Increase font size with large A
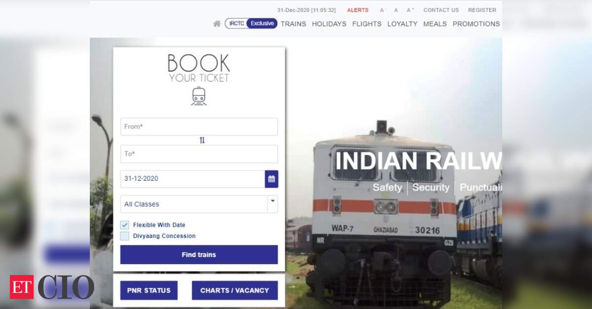 (x=410, y=10)
